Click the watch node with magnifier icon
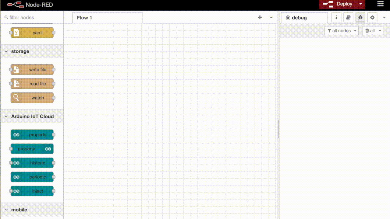 [x=32, y=98]
